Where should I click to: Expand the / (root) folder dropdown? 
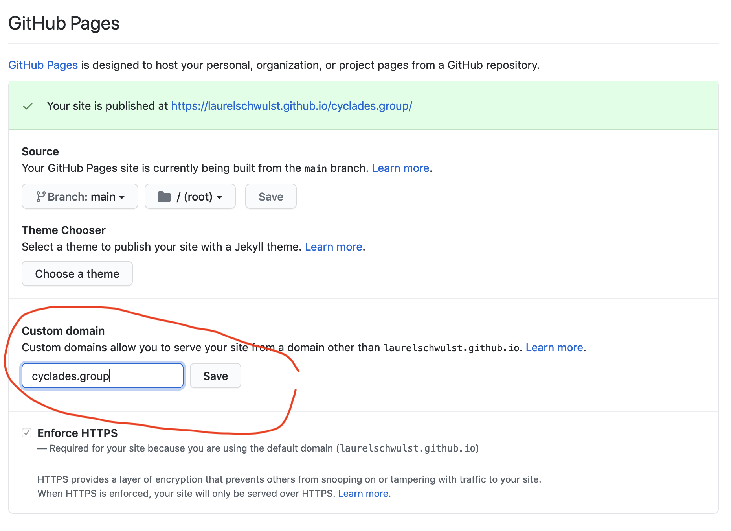coord(190,197)
